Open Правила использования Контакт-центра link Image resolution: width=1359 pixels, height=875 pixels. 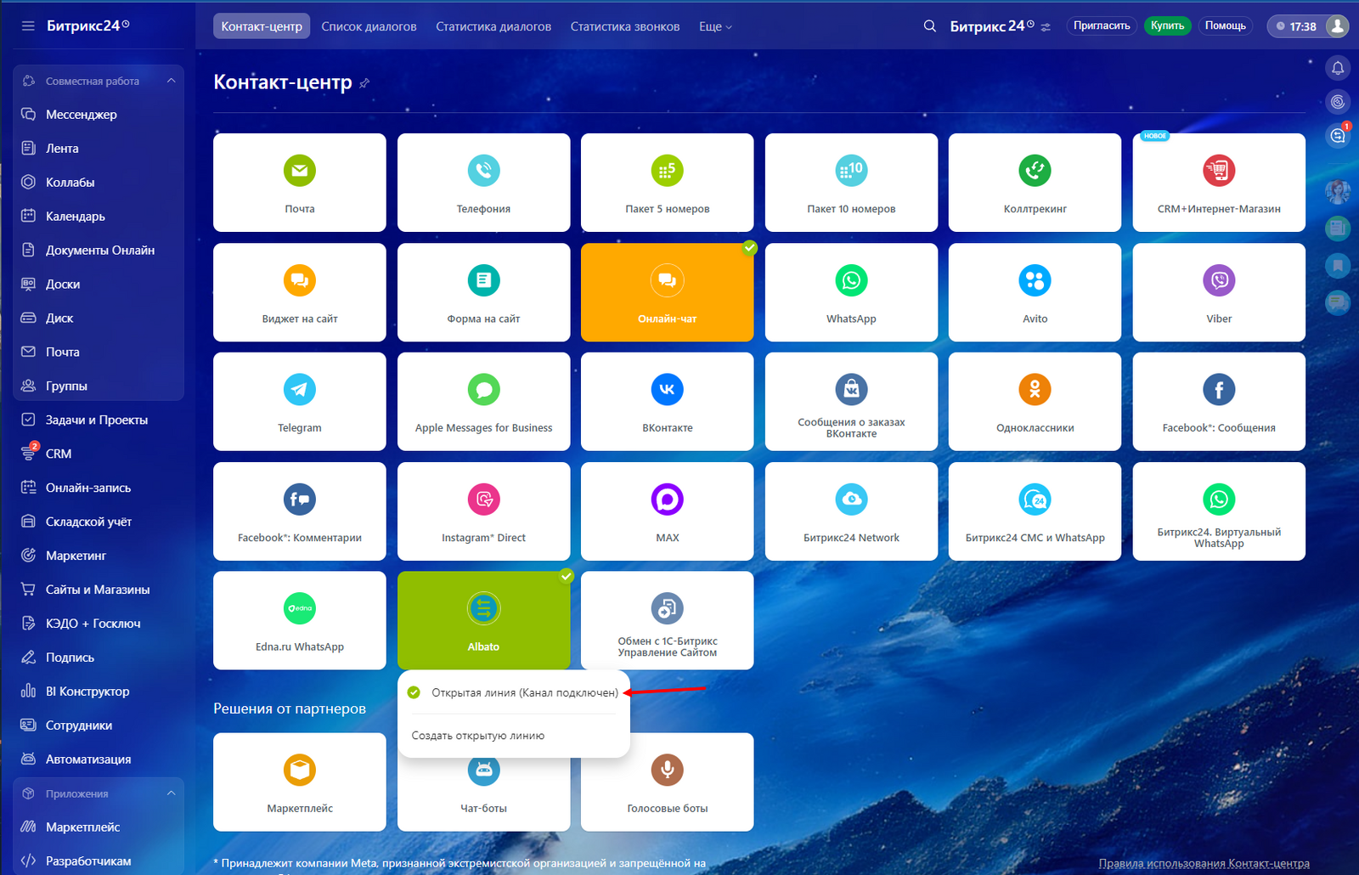coord(1204,863)
